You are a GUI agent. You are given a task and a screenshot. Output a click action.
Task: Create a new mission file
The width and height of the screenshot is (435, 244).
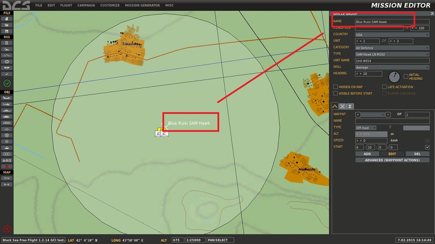7,19
